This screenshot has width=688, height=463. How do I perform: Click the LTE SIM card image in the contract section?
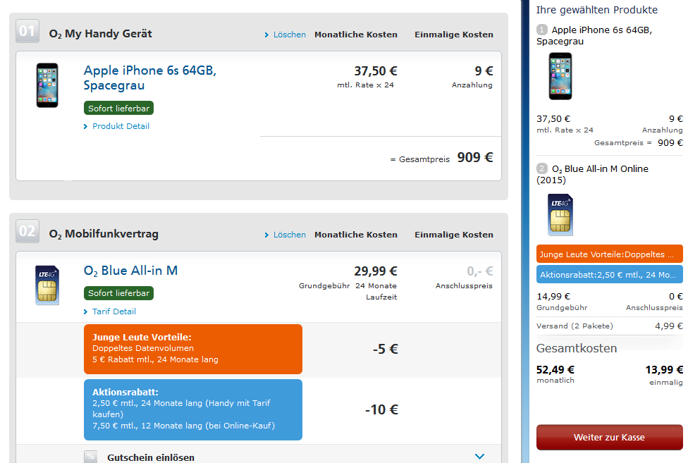(47, 285)
